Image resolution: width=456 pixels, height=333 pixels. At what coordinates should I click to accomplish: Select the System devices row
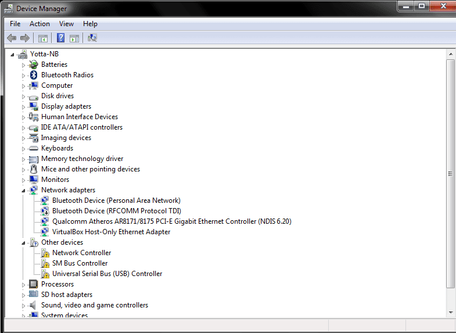point(64,315)
